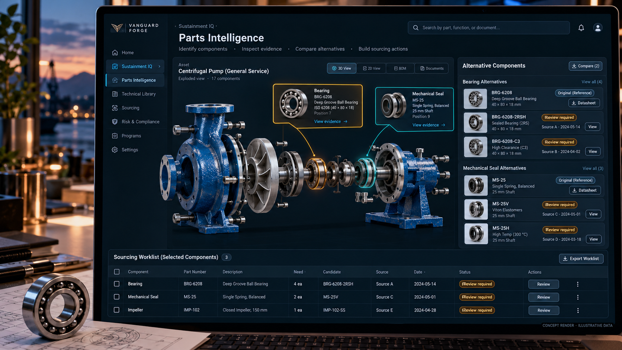Image resolution: width=622 pixels, height=350 pixels.
Task: Open Technical Library in the sidebar
Action: point(135,94)
